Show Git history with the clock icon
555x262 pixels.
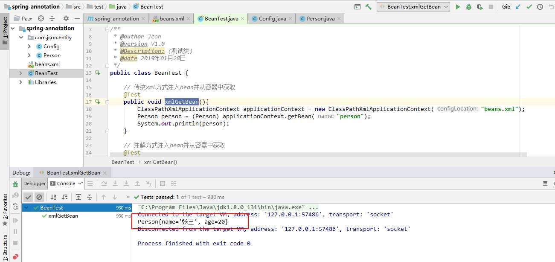point(540,7)
